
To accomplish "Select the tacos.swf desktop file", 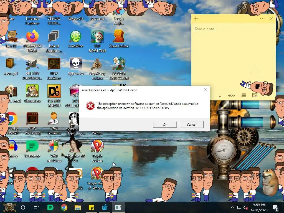I will [97, 19].
